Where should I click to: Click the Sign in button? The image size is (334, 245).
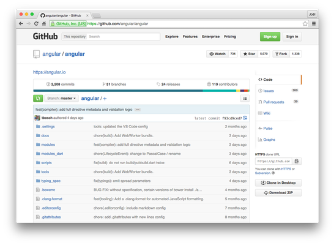(292, 37)
